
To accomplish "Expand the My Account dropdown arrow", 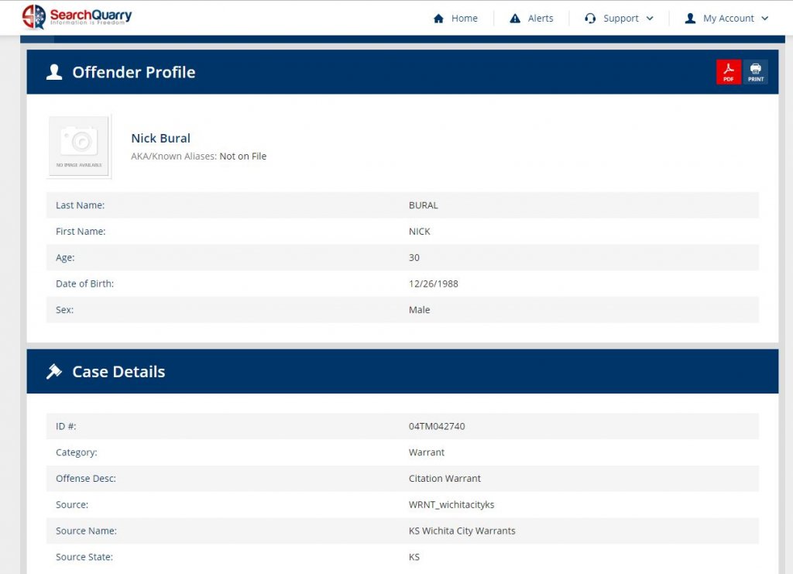I will click(x=765, y=19).
